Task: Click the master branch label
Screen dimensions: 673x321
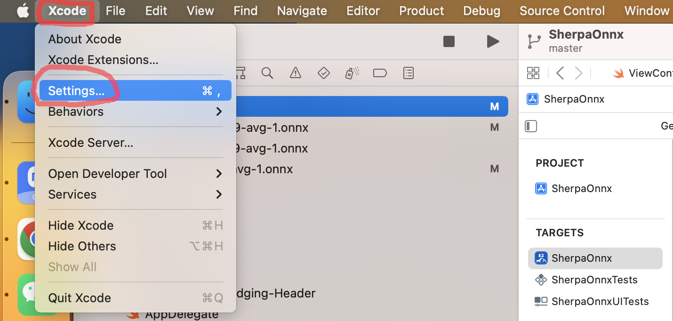Action: 566,48
